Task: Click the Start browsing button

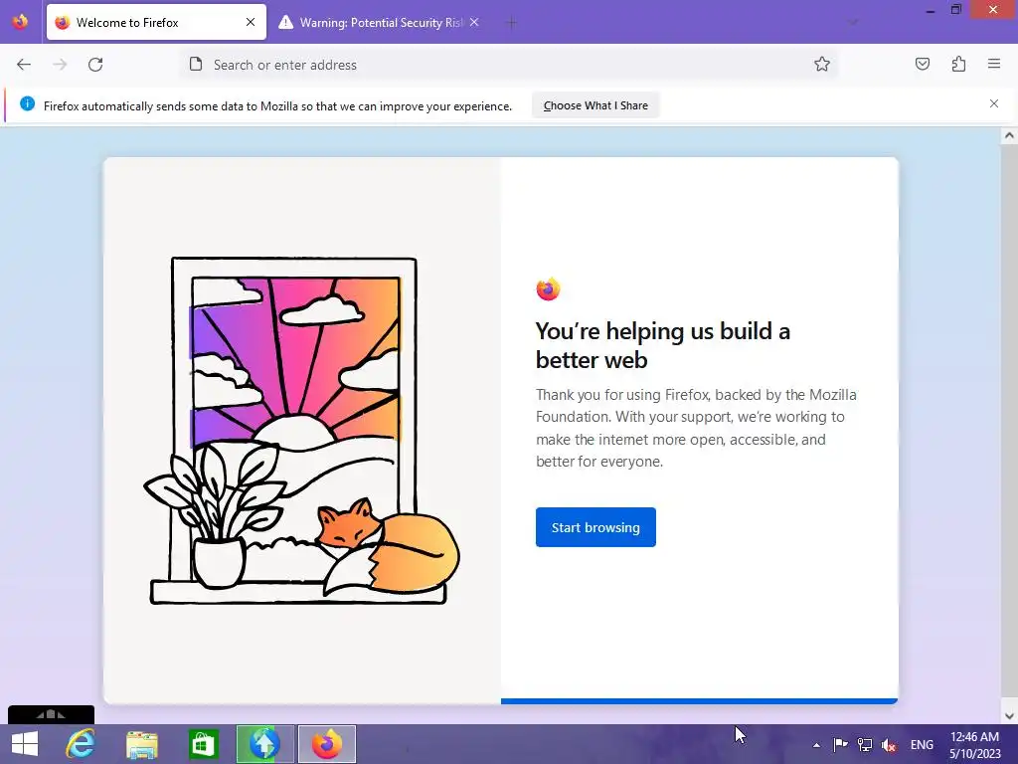Action: (595, 527)
